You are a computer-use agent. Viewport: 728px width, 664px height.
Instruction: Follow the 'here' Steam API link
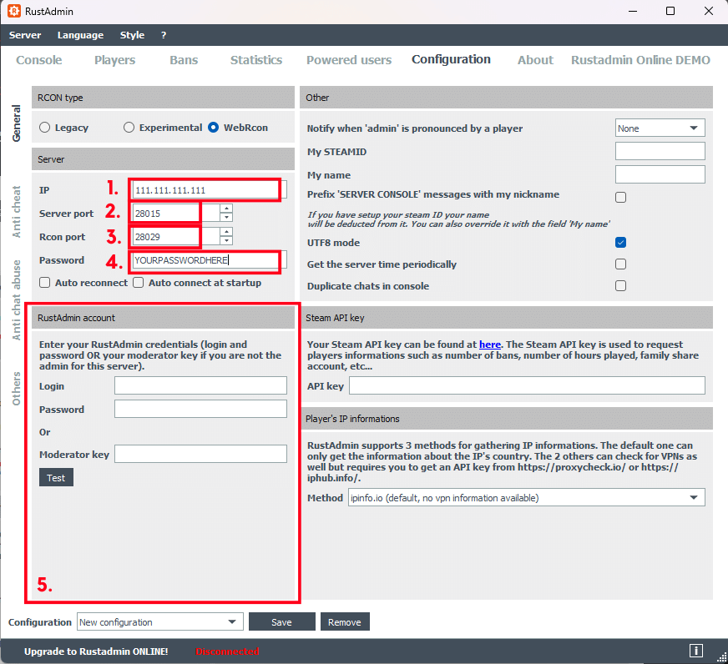(x=490, y=345)
